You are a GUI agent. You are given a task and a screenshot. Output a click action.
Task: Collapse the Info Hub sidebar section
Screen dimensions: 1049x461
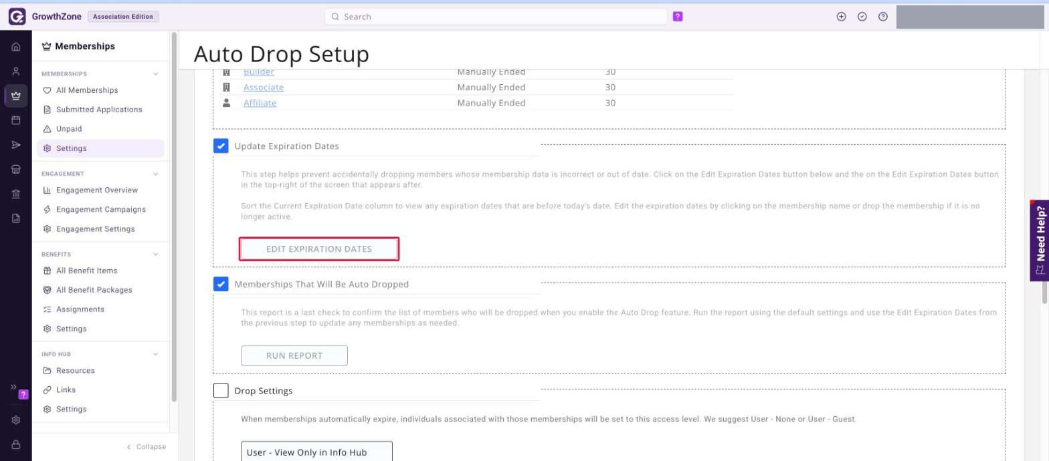click(x=156, y=354)
